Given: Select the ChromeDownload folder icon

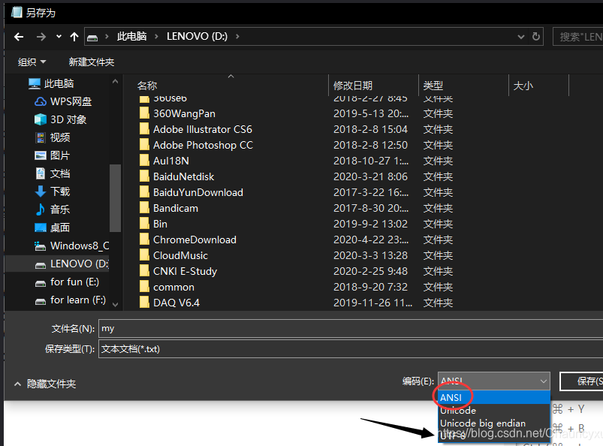Looking at the screenshot, I should point(144,240).
